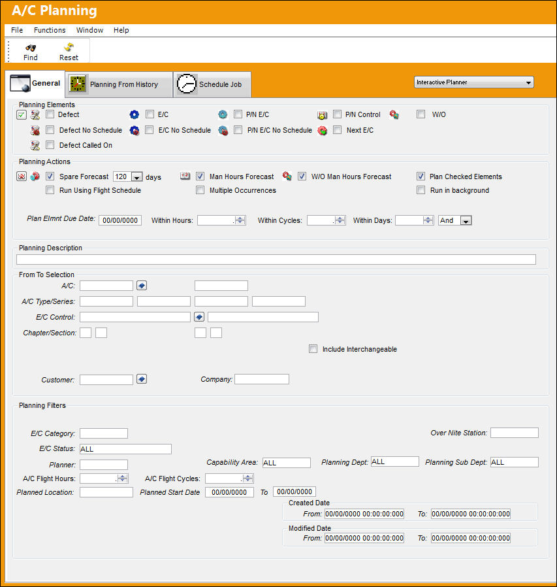Screen dimensions: 557x587
Task: Click the E/C Status field
Action: pyautogui.click(x=125, y=449)
